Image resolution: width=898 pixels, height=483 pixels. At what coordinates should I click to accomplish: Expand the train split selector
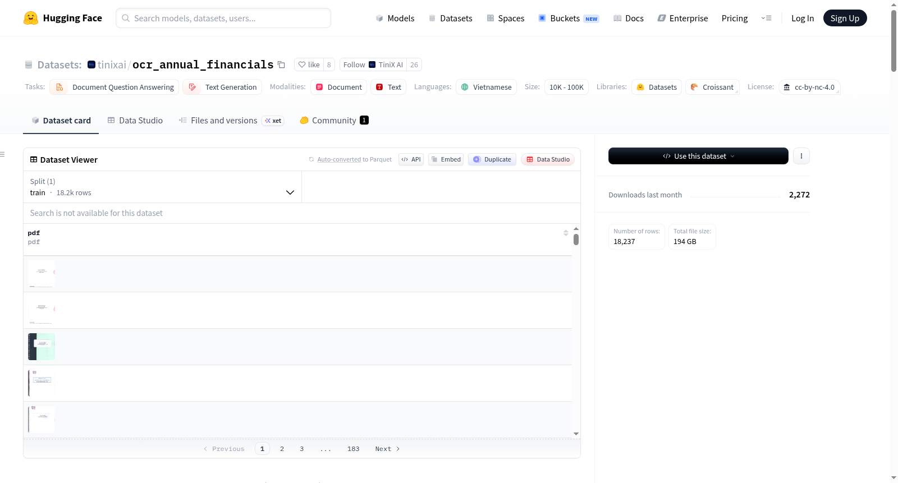coord(162,187)
